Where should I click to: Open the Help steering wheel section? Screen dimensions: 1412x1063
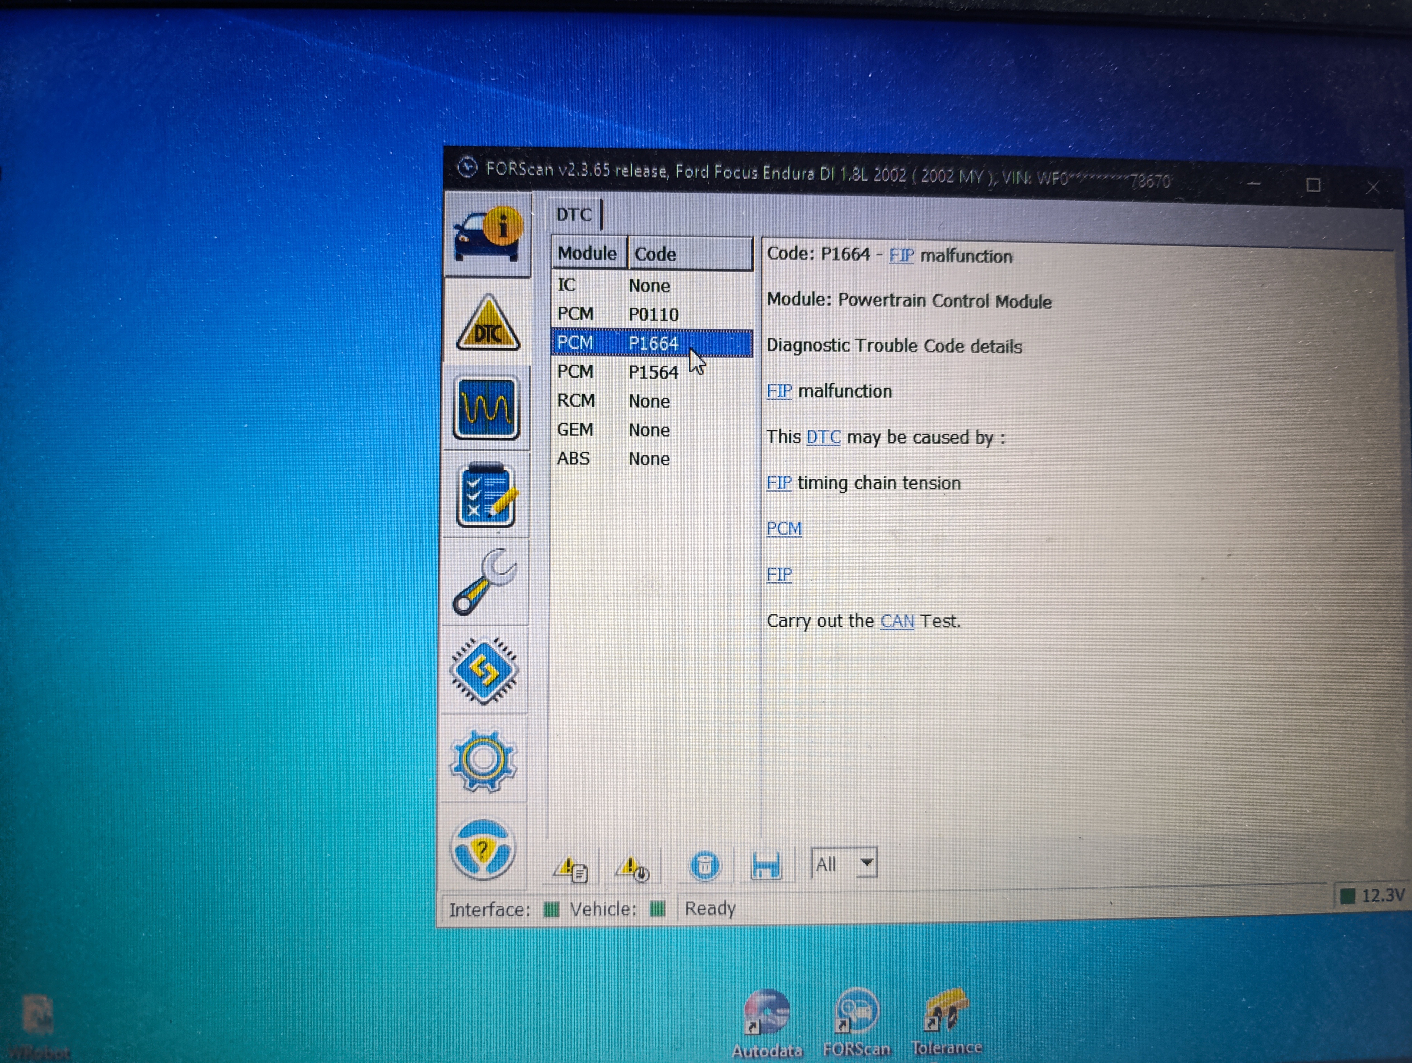pyautogui.click(x=482, y=849)
